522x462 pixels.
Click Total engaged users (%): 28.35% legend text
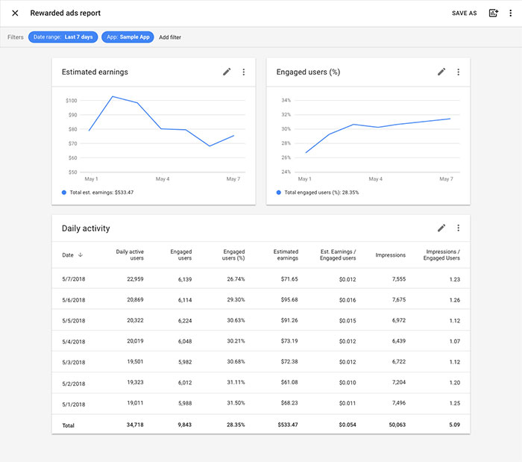321,193
